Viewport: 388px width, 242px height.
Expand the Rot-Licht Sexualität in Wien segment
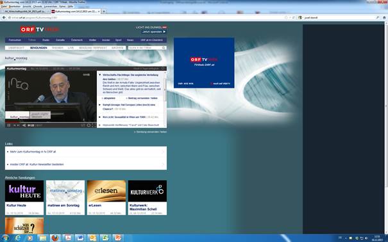coord(99,117)
